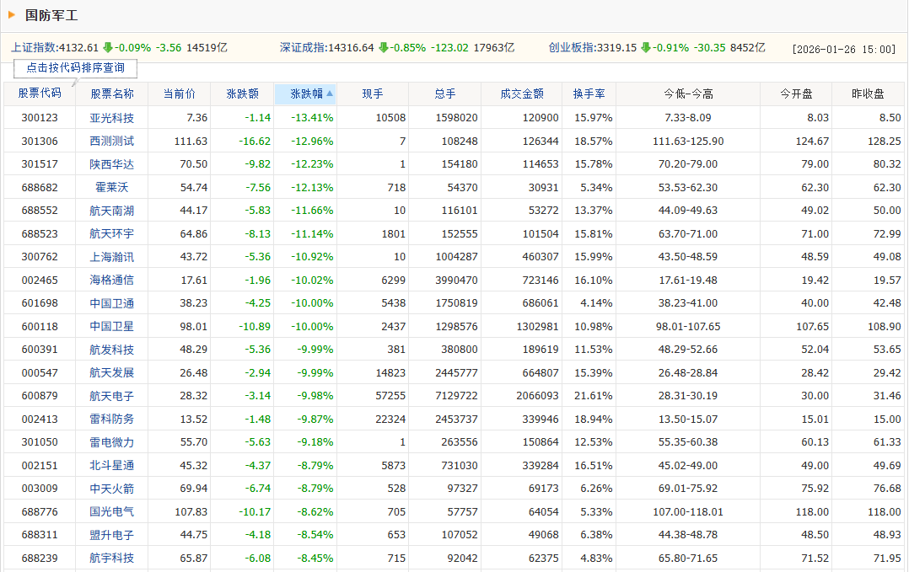
Task: Open stock link 海格通信
Action: (112, 280)
